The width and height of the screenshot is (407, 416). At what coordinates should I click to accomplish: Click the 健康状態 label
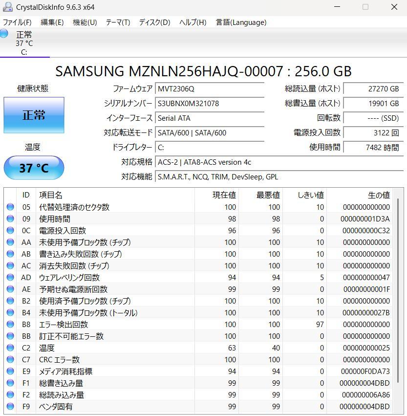point(33,88)
